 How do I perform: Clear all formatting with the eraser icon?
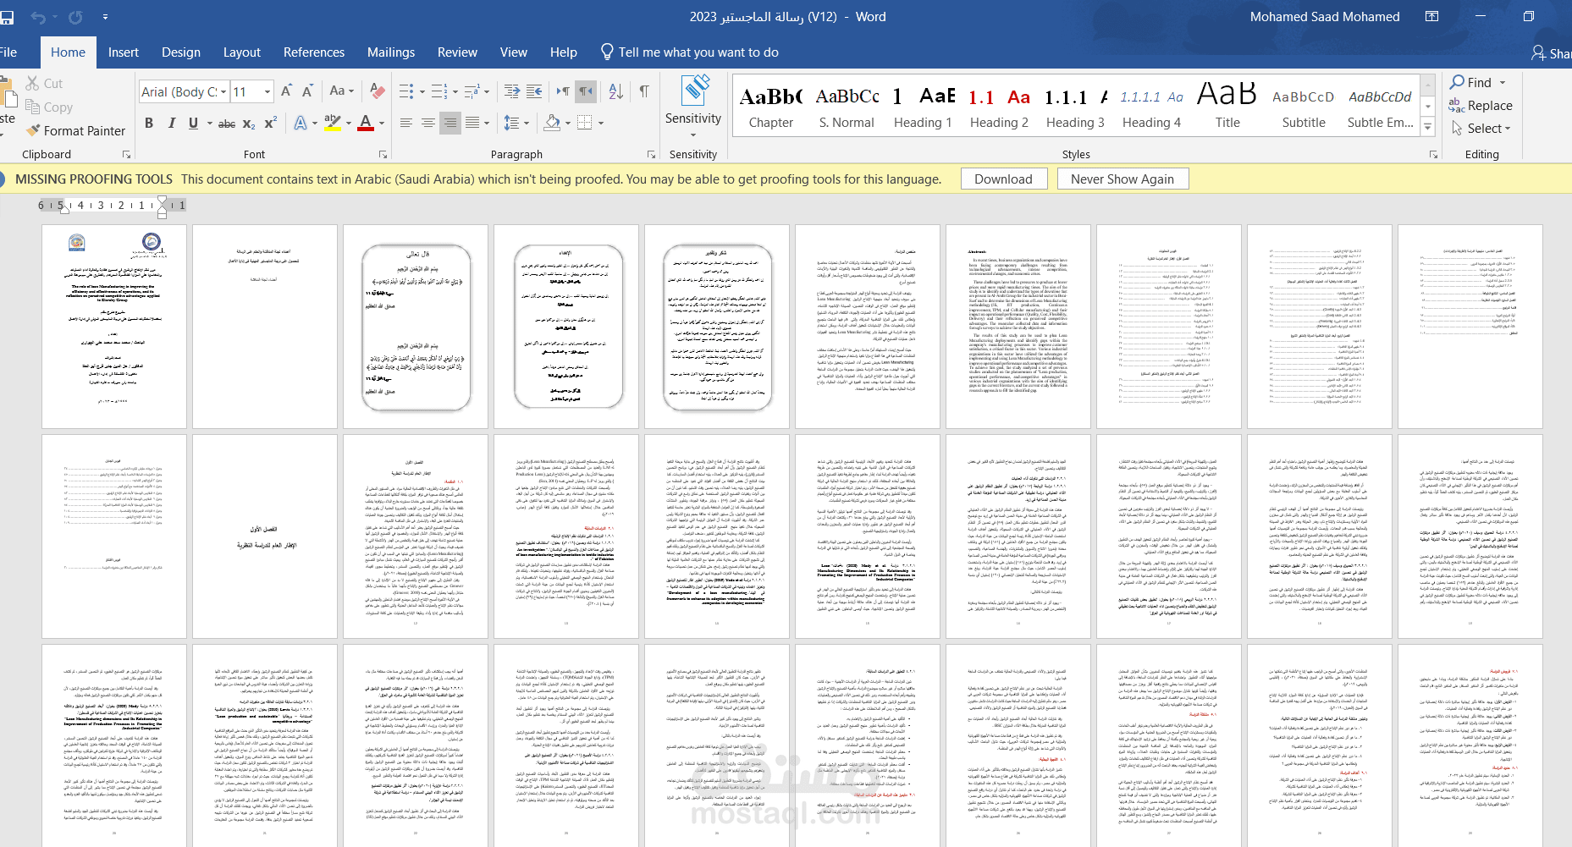tap(378, 91)
